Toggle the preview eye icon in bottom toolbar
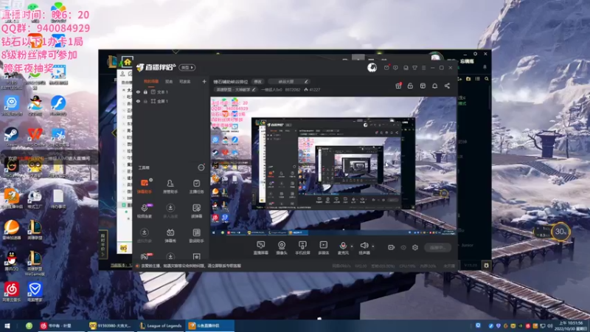590x332 pixels. [403, 247]
